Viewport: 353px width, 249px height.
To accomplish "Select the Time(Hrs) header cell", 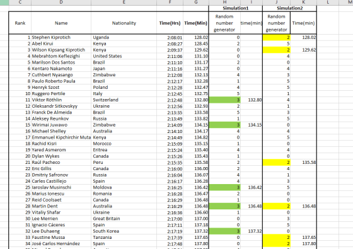I will coord(170,23).
